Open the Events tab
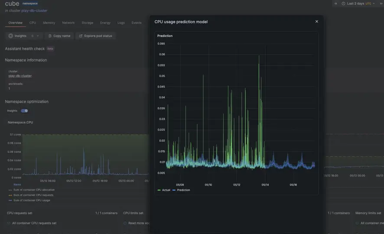The width and height of the screenshot is (384, 234). pyautogui.click(x=137, y=23)
